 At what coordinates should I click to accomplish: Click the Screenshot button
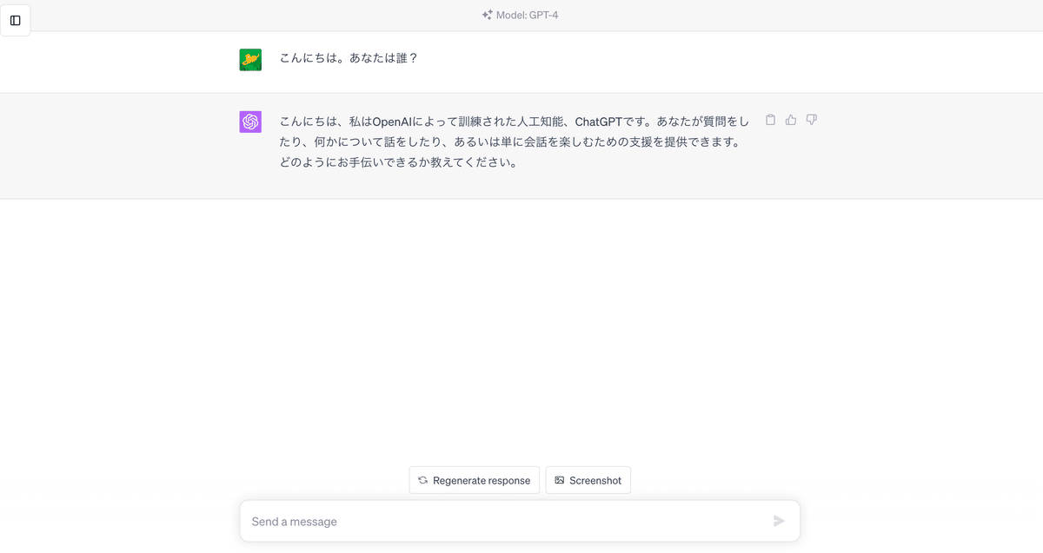(588, 480)
